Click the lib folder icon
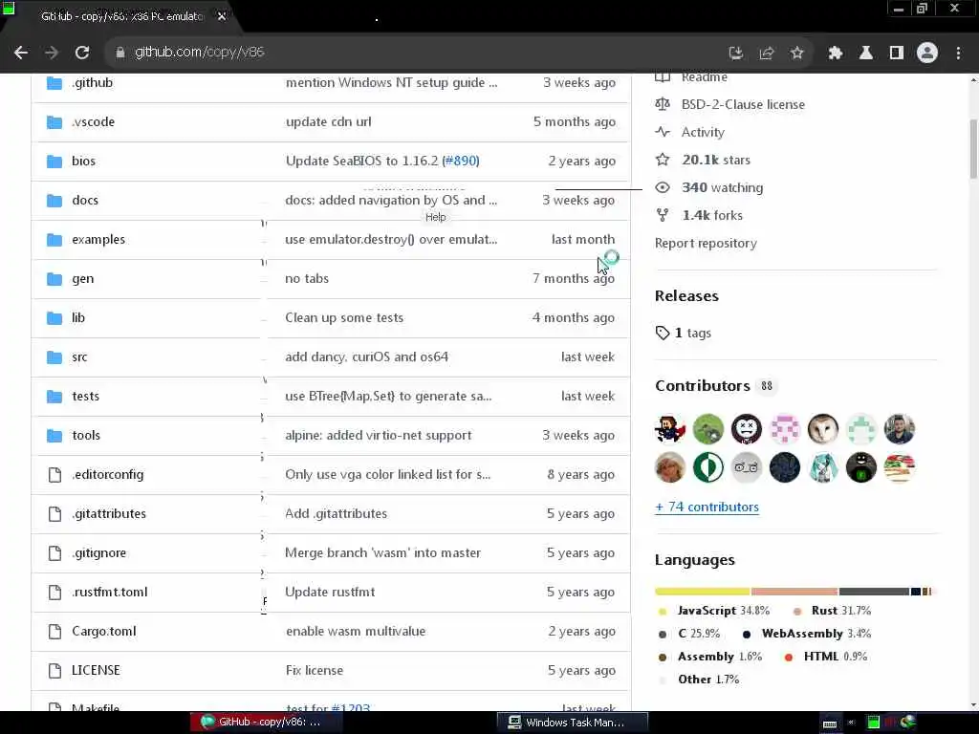979x734 pixels. pyautogui.click(x=54, y=317)
